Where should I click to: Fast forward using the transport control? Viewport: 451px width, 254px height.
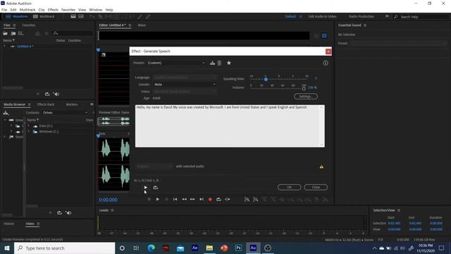(x=192, y=199)
